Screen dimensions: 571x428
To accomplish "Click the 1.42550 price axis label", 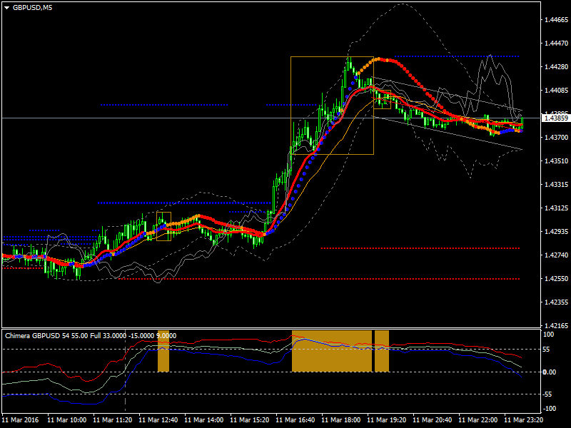I will [556, 279].
